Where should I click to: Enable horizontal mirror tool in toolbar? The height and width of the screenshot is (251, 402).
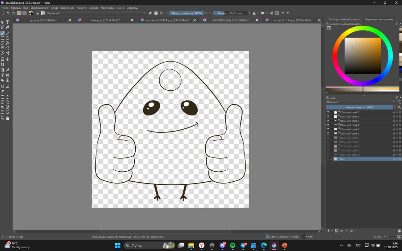click(x=254, y=13)
